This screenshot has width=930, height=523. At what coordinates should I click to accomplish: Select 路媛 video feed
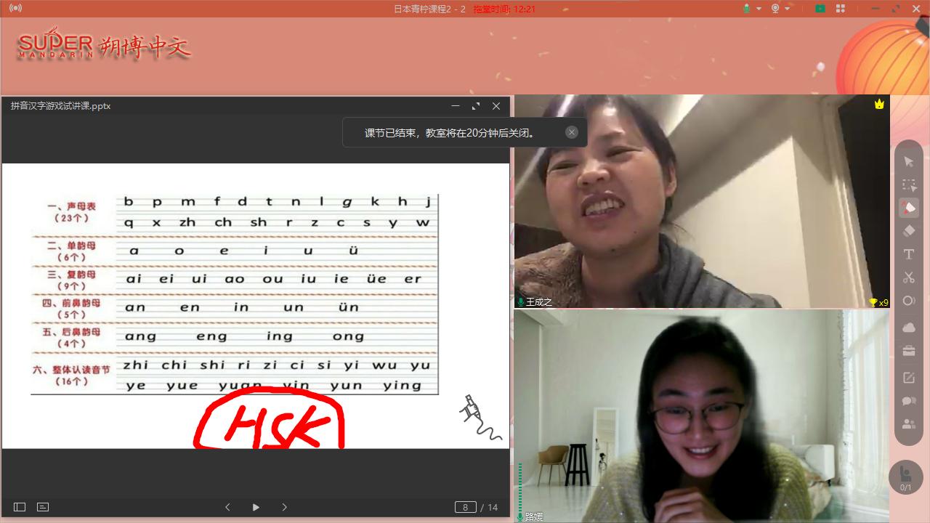click(x=702, y=416)
